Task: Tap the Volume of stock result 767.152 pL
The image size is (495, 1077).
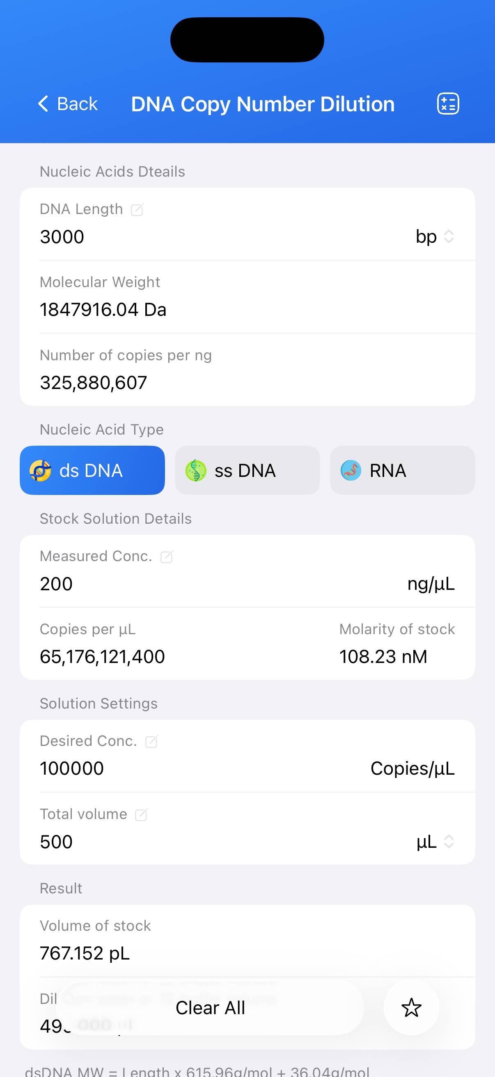Action: (85, 953)
